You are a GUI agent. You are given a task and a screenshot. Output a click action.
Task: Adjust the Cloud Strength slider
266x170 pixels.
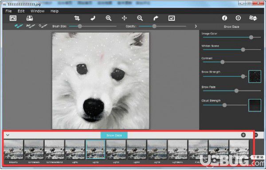coord(225,105)
